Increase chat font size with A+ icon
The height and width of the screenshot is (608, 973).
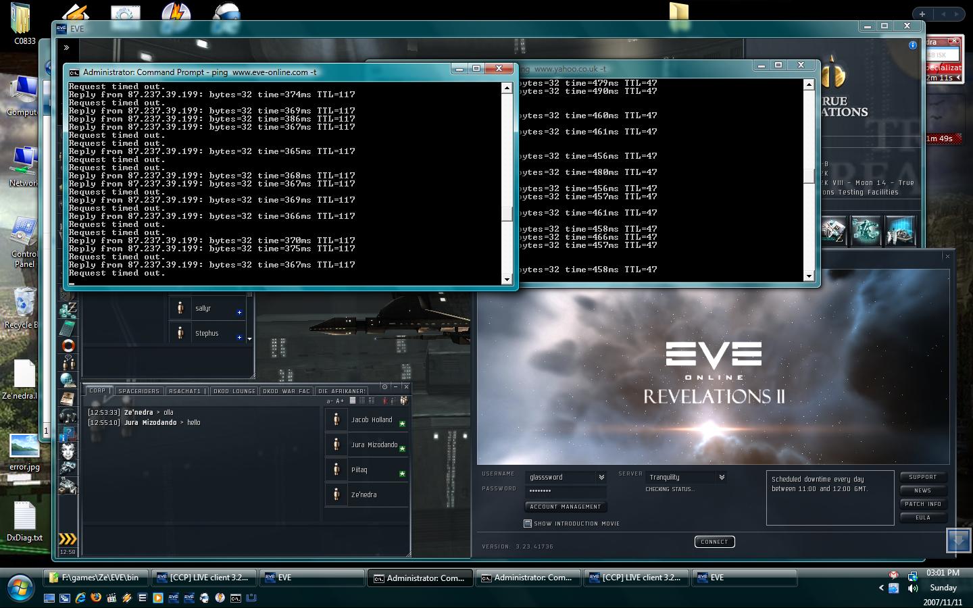[340, 401]
